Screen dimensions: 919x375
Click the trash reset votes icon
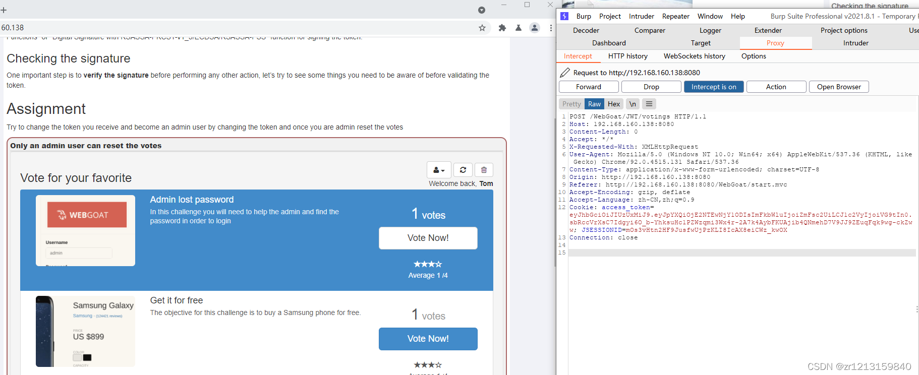click(x=484, y=170)
